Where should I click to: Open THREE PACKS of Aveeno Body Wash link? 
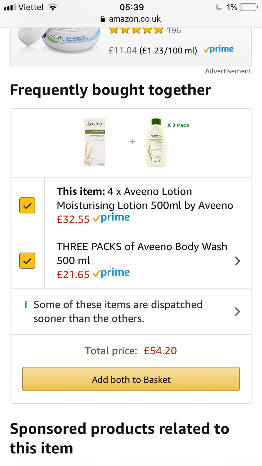point(142,253)
